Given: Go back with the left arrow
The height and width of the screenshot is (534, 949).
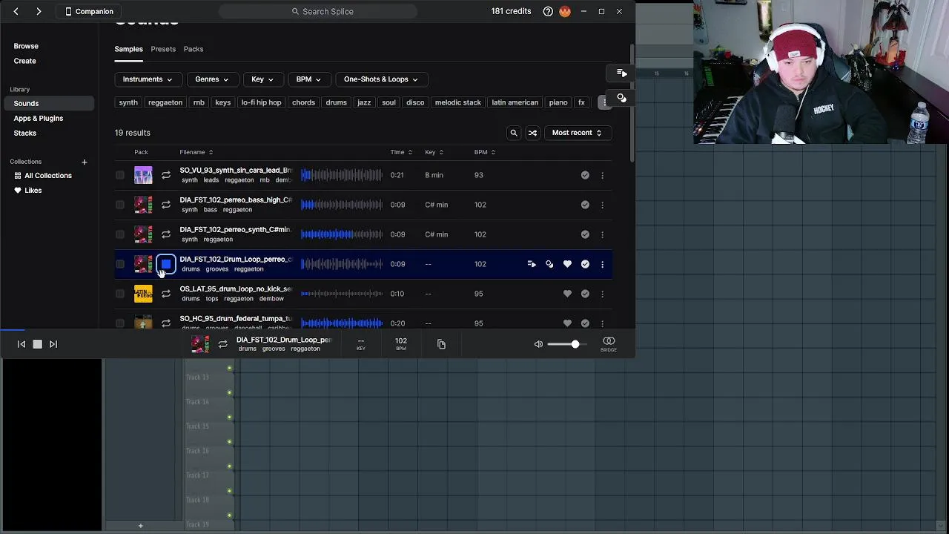Looking at the screenshot, I should [x=16, y=11].
